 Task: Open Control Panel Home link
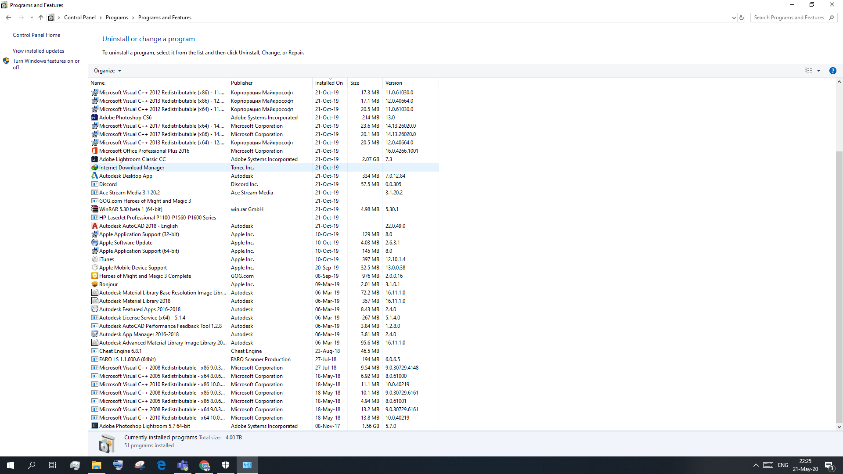click(x=36, y=35)
